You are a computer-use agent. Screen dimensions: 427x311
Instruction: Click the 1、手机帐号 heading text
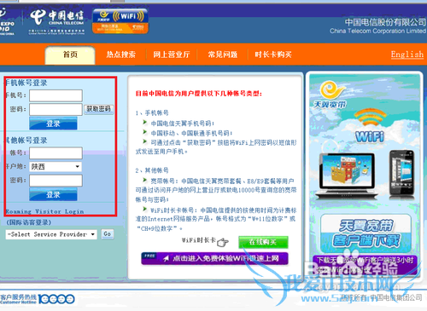tap(152, 113)
